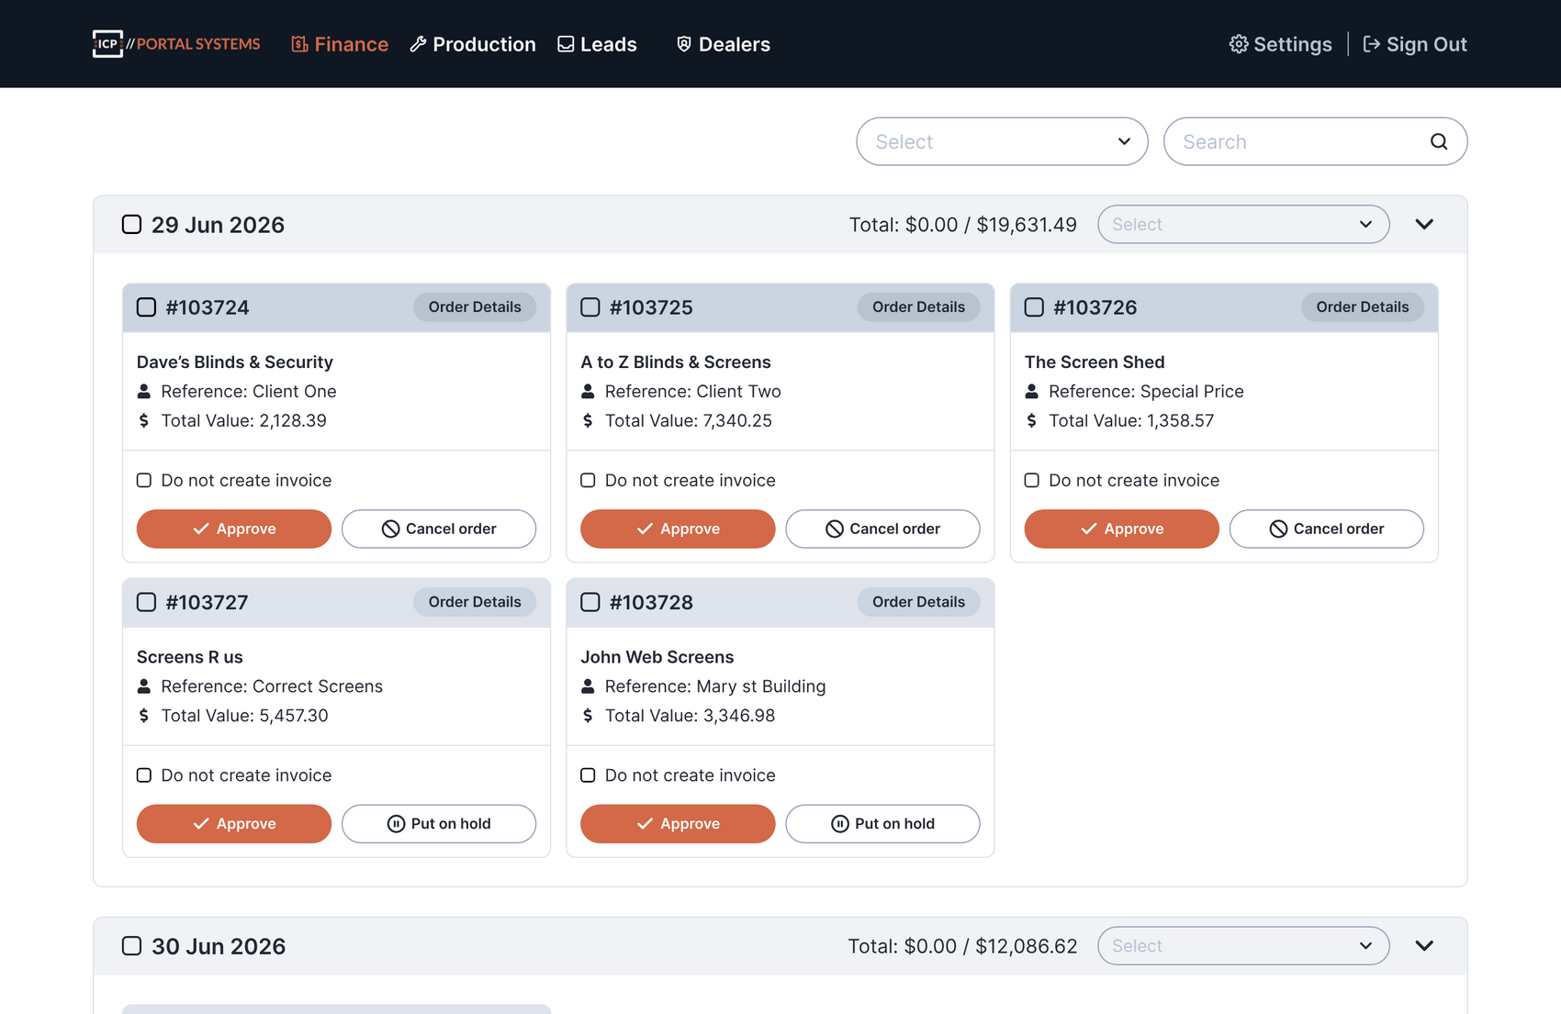Sign Out of the portal
Viewport: 1561px width, 1014px height.
(1415, 44)
